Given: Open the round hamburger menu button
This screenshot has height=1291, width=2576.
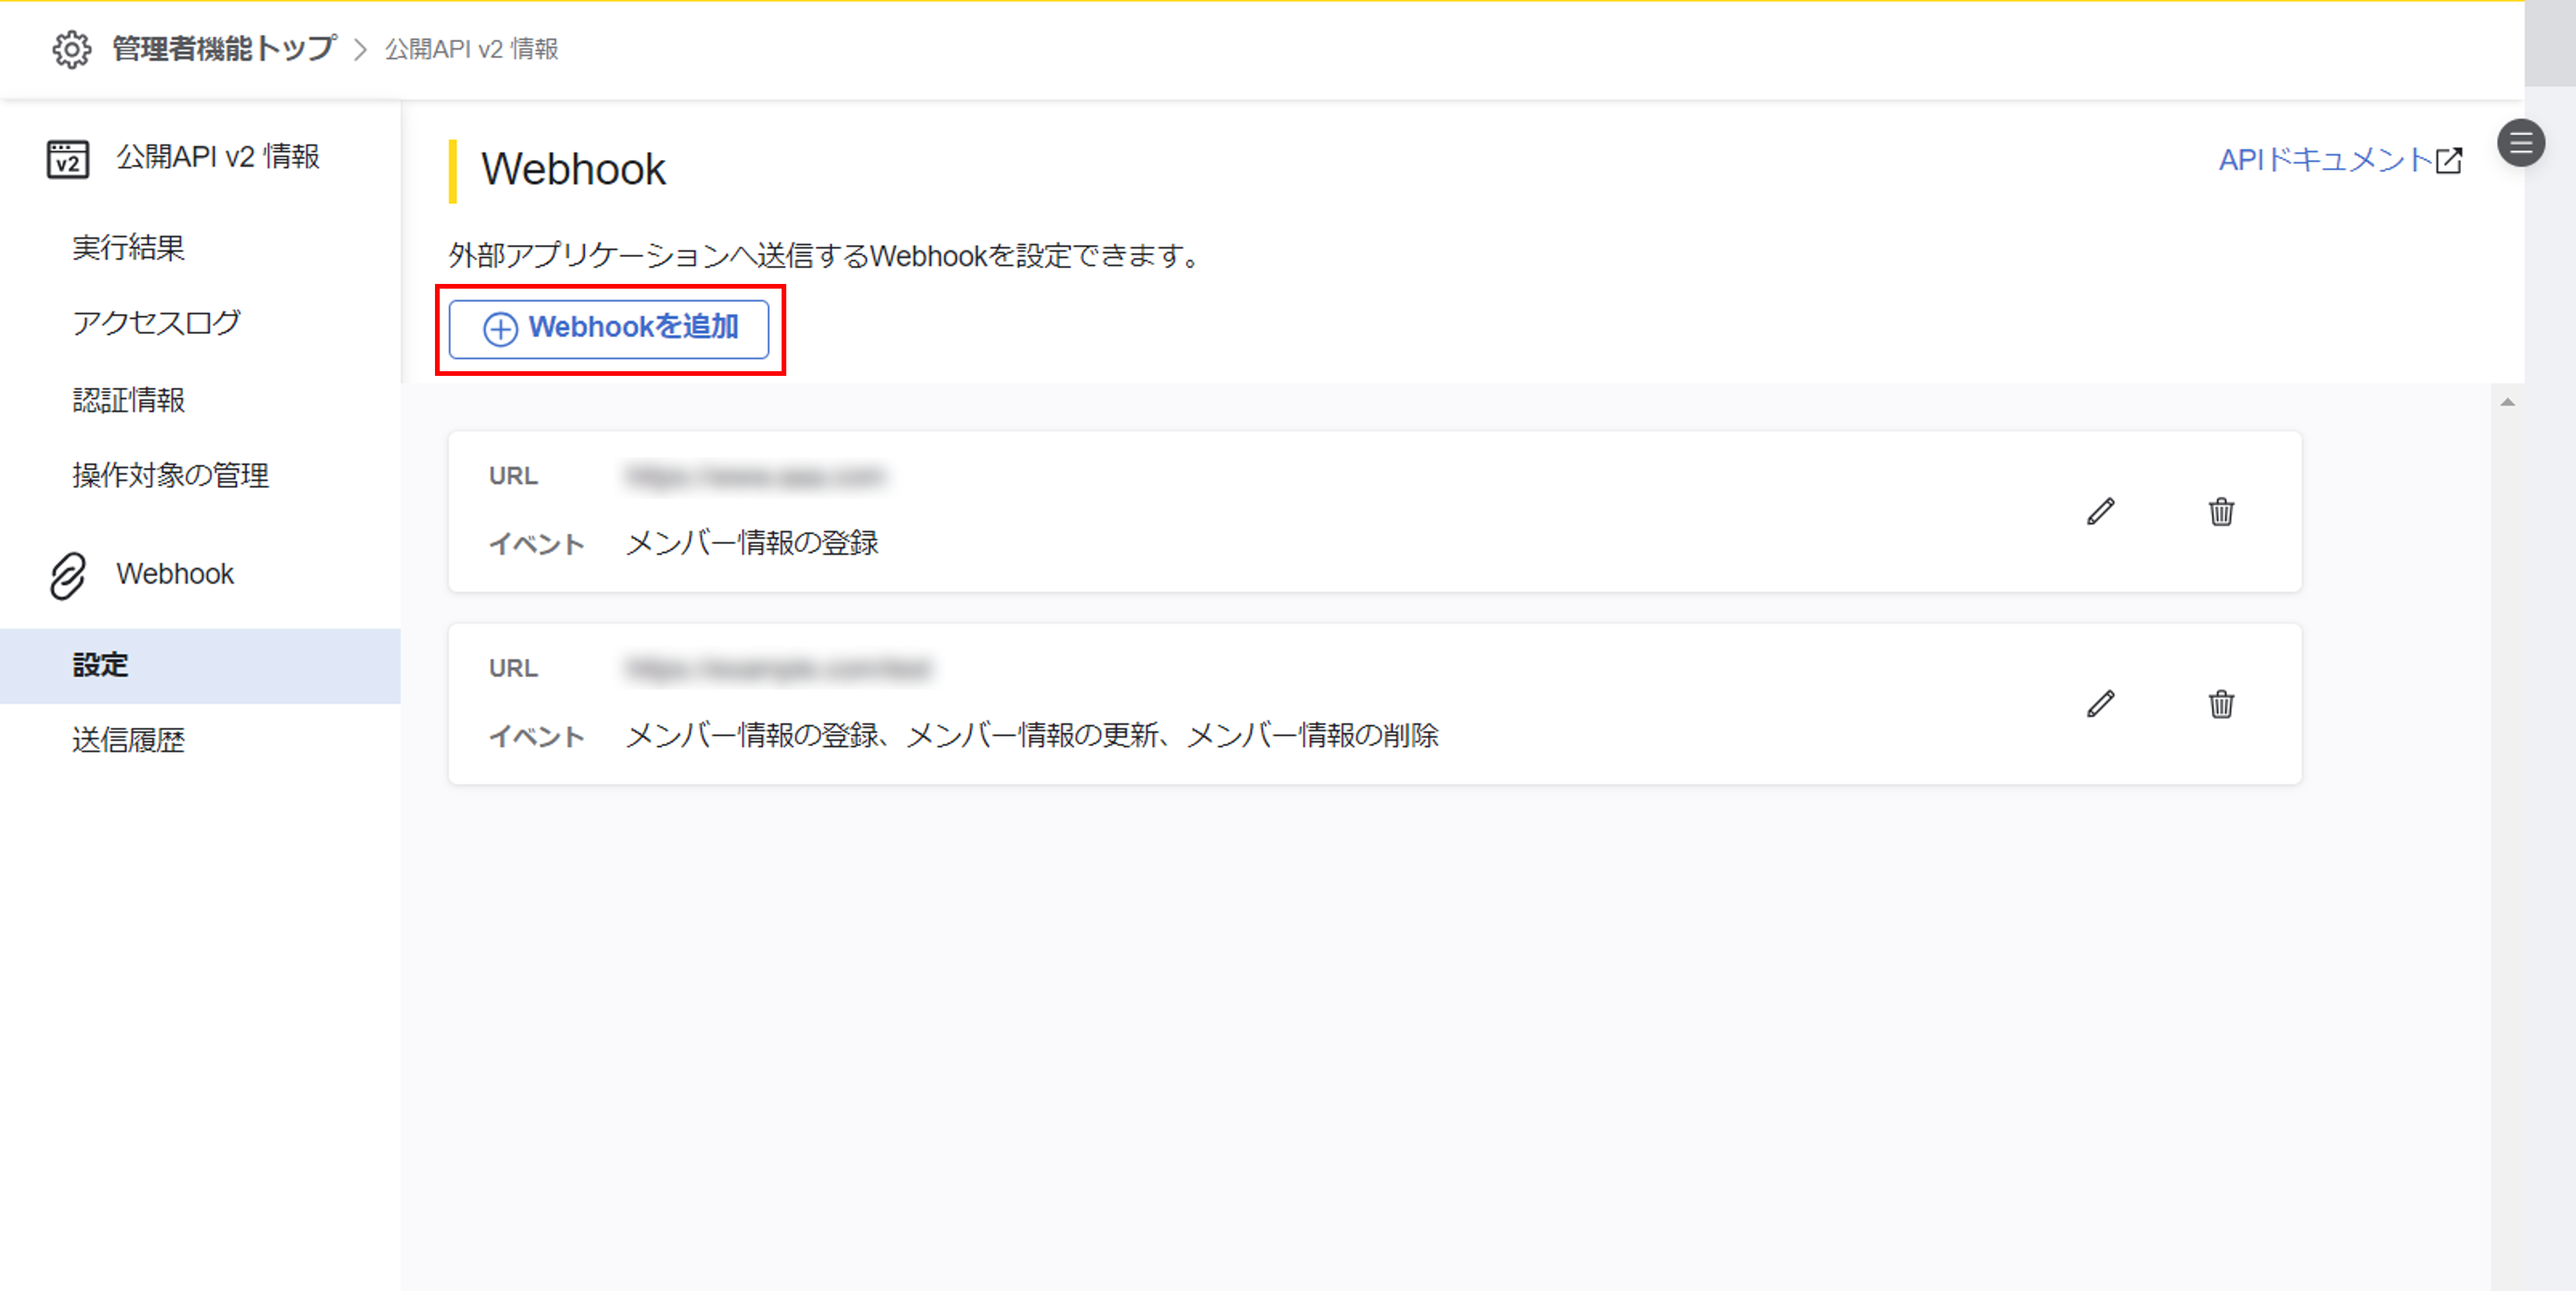Looking at the screenshot, I should [2520, 143].
